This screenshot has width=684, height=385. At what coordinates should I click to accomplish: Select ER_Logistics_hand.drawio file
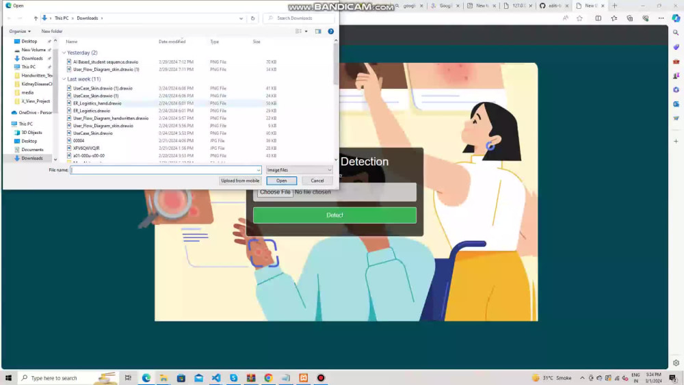pyautogui.click(x=97, y=103)
